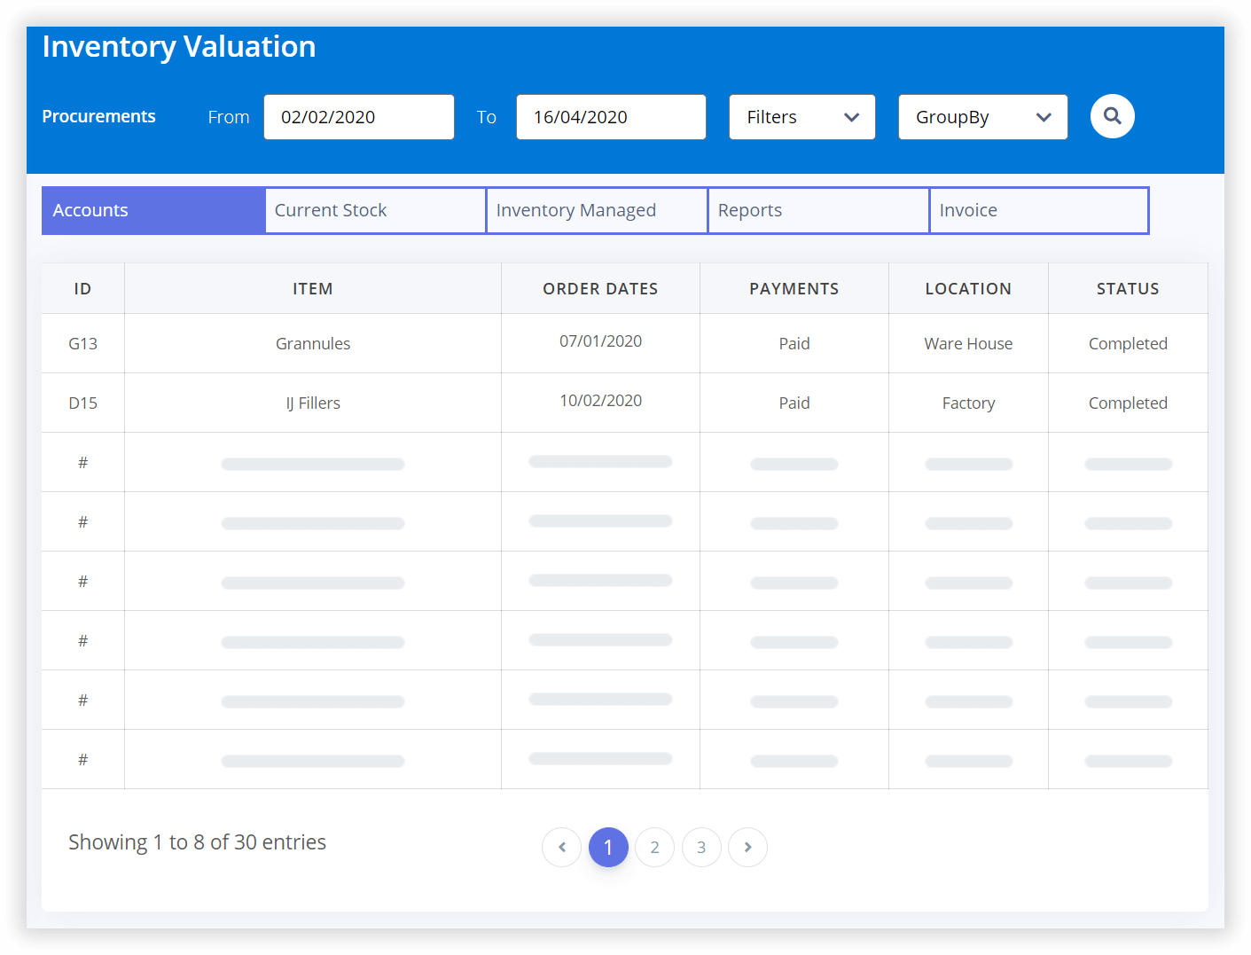Click the IJ Fillers item cell

tap(313, 403)
